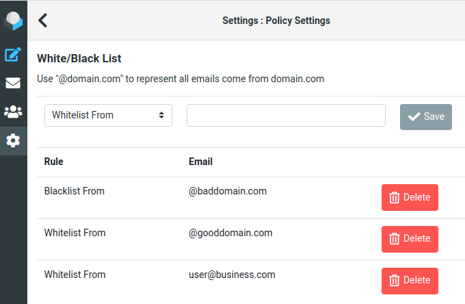Click trash icon for user@business.com
465x304 pixels.
[x=394, y=280]
